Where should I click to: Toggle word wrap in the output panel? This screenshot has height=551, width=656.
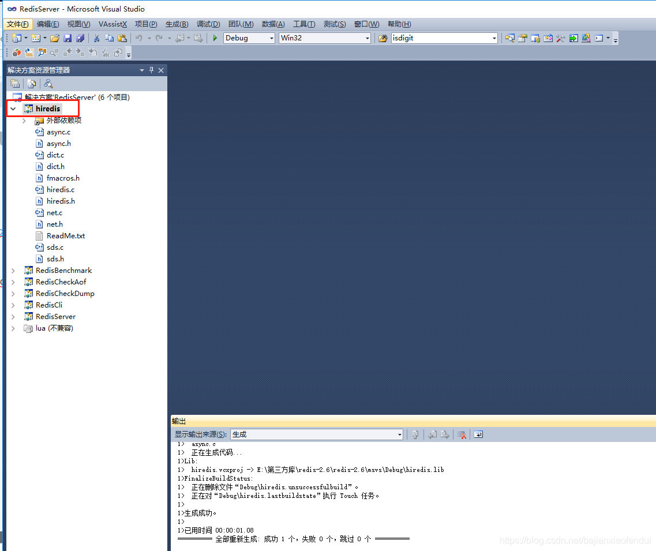pos(478,434)
